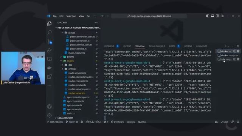Open the Search view in activity bar

50,32
